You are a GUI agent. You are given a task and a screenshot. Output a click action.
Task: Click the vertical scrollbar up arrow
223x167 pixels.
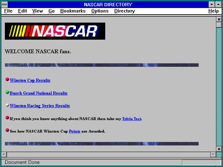219,19
